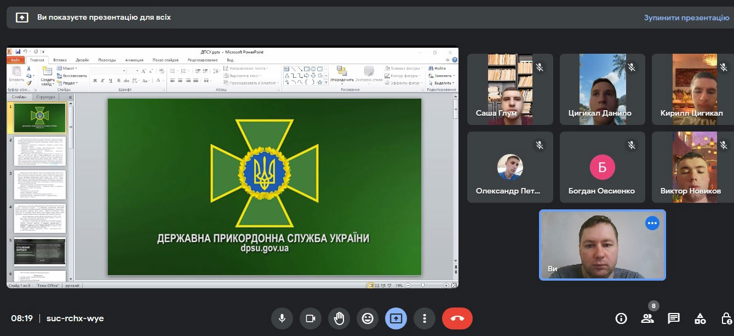Open Упорядочить arrange dropdown
The height and width of the screenshot is (336, 734).
point(341,75)
